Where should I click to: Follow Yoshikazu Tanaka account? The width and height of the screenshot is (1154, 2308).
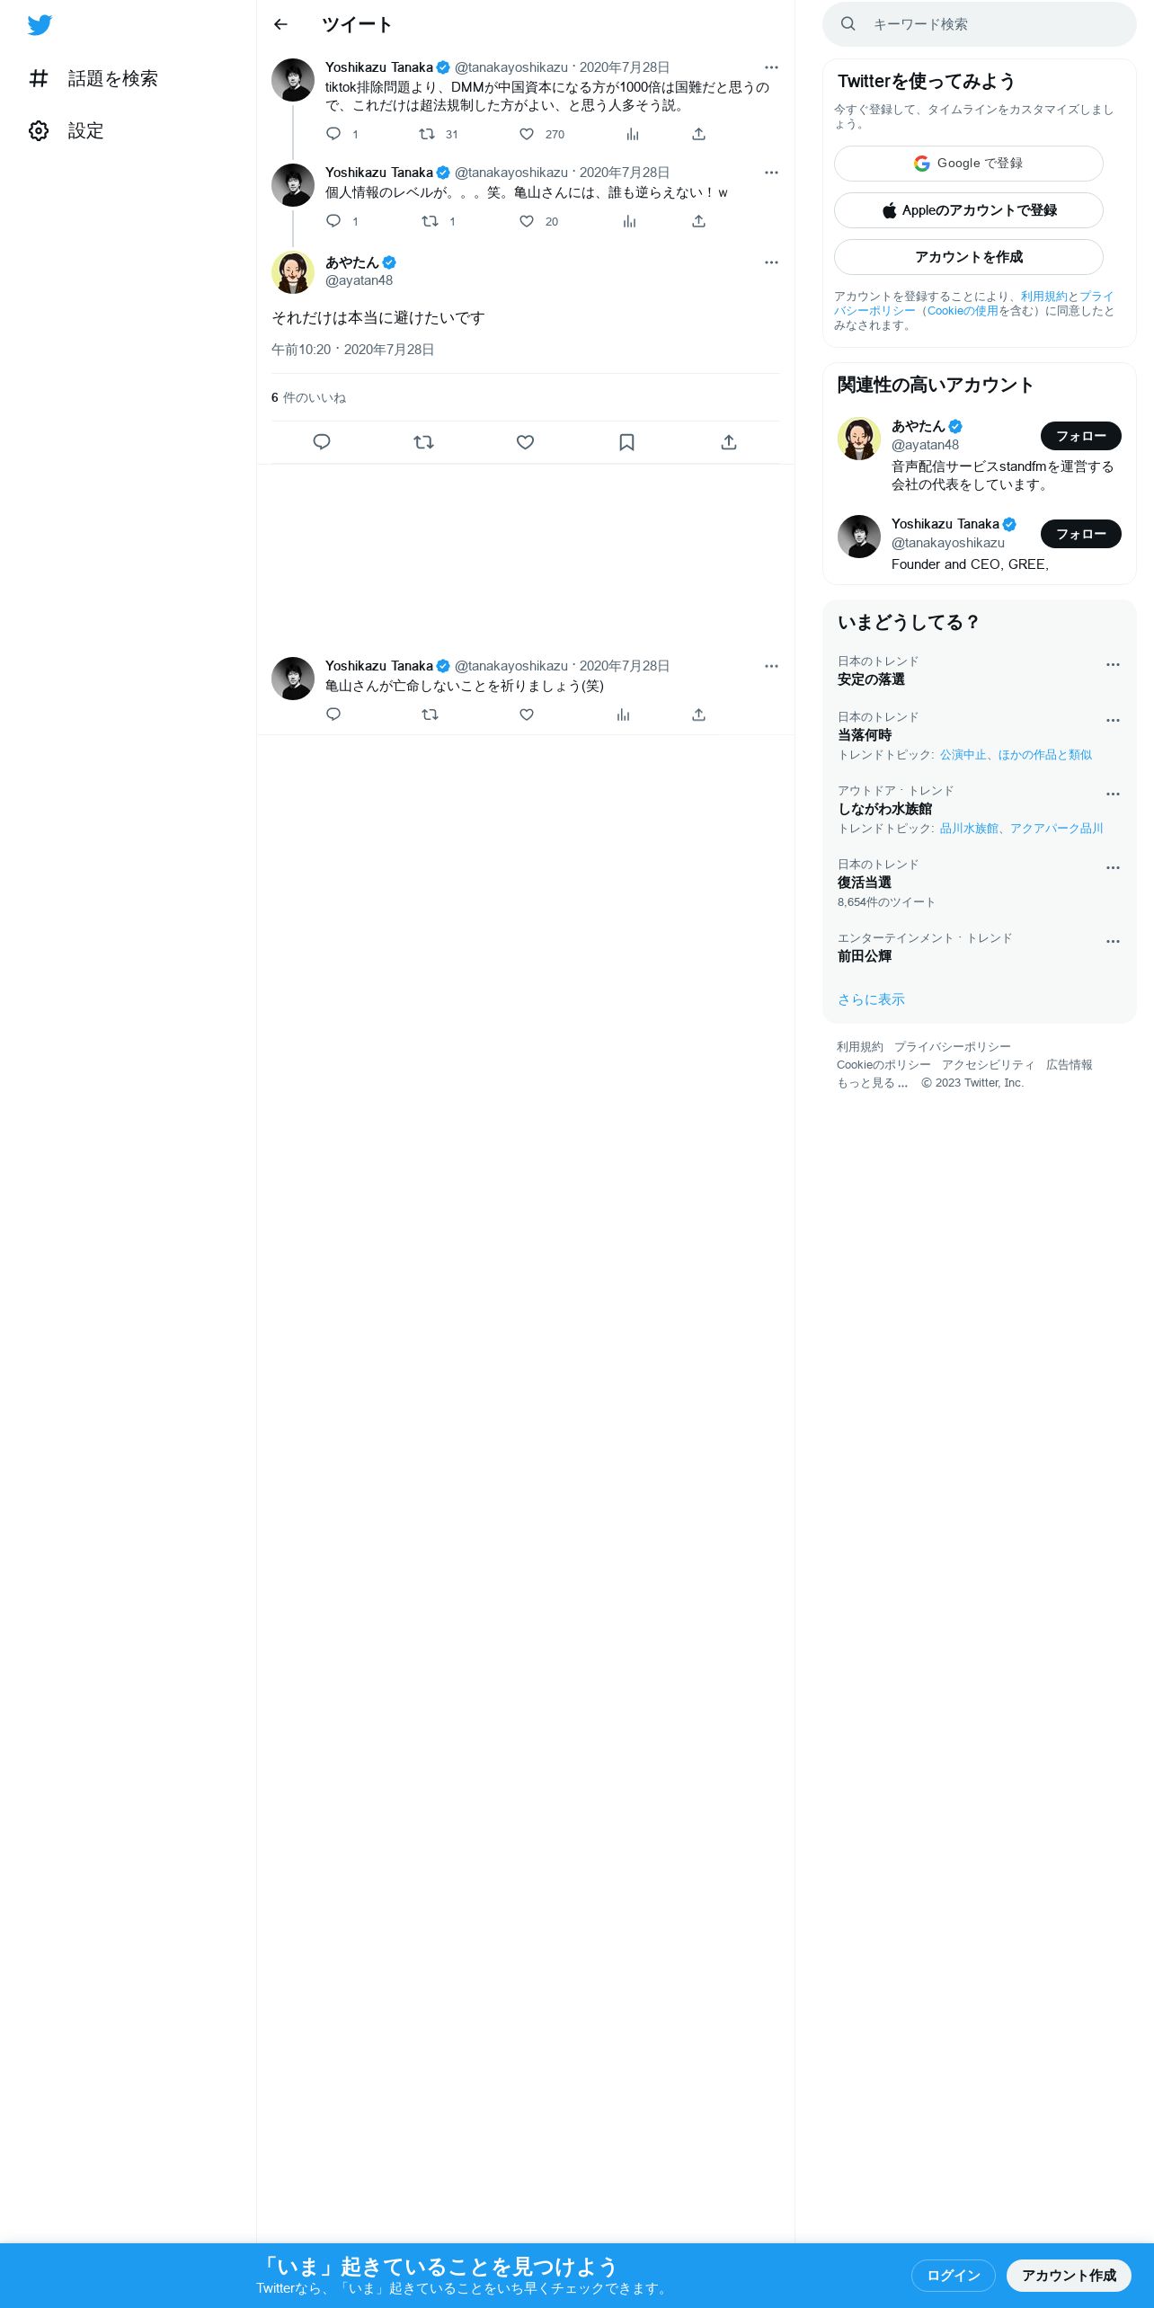[1080, 534]
